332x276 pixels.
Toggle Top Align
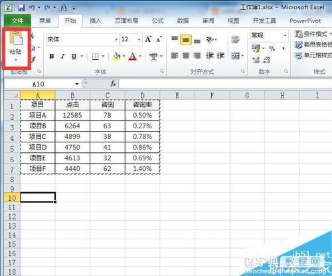click(x=175, y=39)
